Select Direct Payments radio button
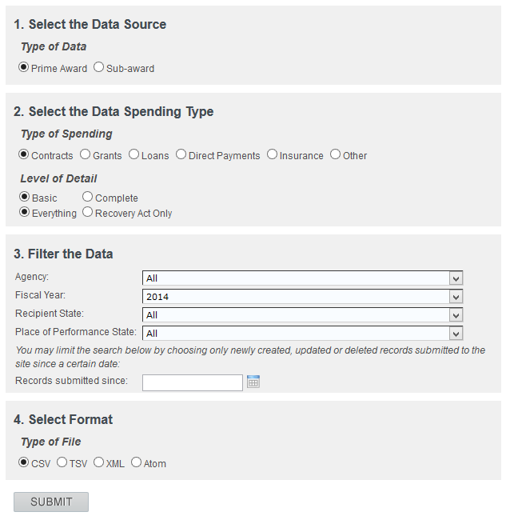The height and width of the screenshot is (516, 510). click(181, 155)
